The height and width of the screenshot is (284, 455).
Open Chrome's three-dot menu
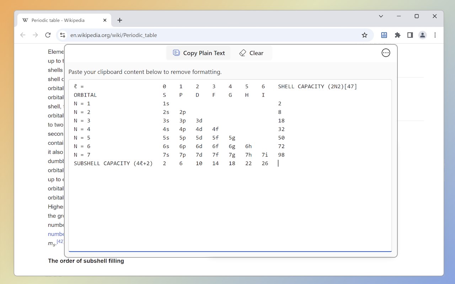pos(435,35)
